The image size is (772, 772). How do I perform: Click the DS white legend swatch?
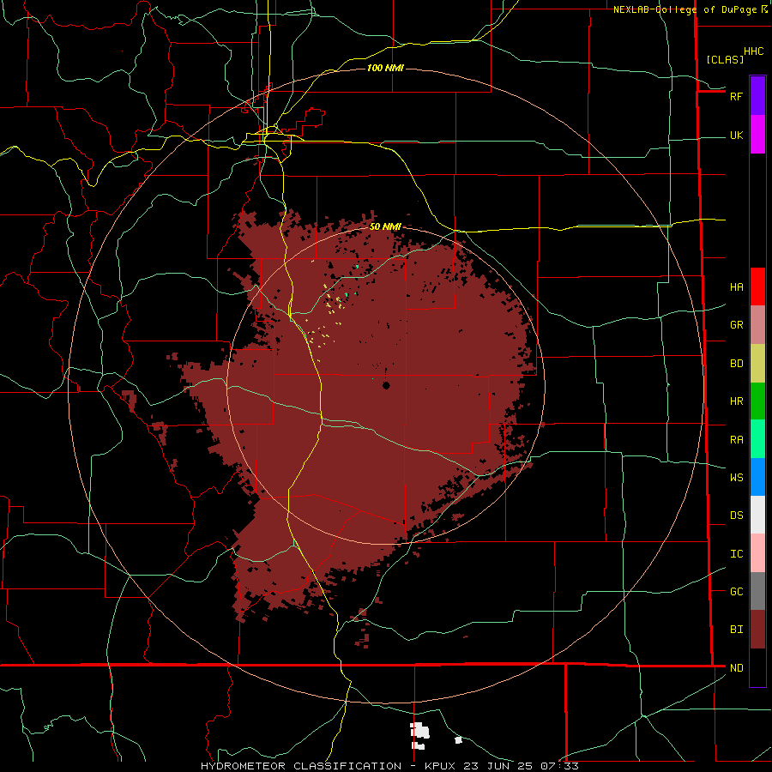click(757, 515)
